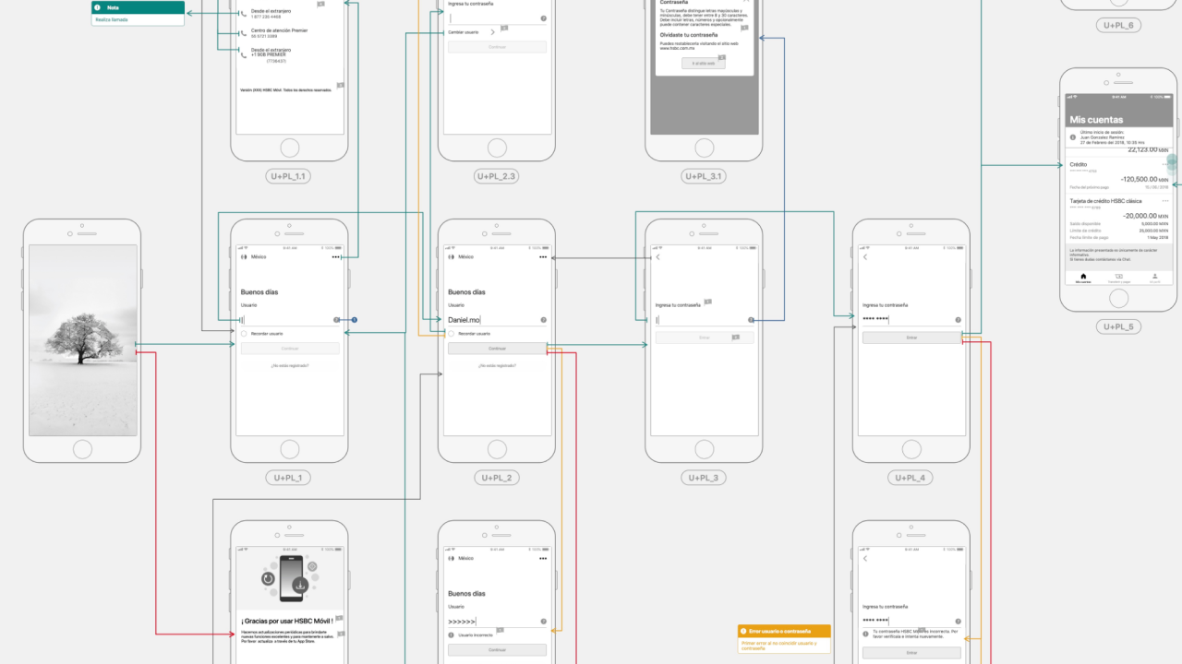
Task: Click the home icon in the Mis cuentas tab bar
Action: coord(1083,276)
